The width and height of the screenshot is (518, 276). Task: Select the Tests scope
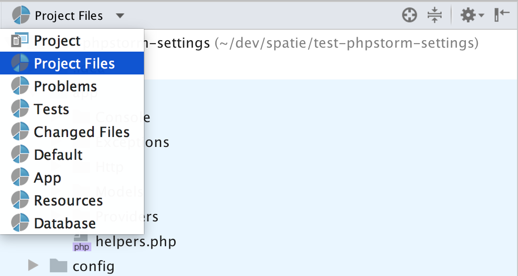(x=51, y=109)
